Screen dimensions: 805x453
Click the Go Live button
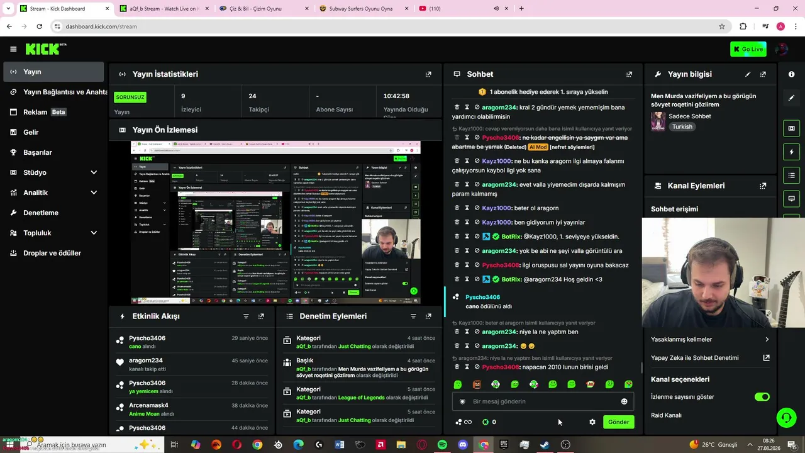pyautogui.click(x=748, y=49)
